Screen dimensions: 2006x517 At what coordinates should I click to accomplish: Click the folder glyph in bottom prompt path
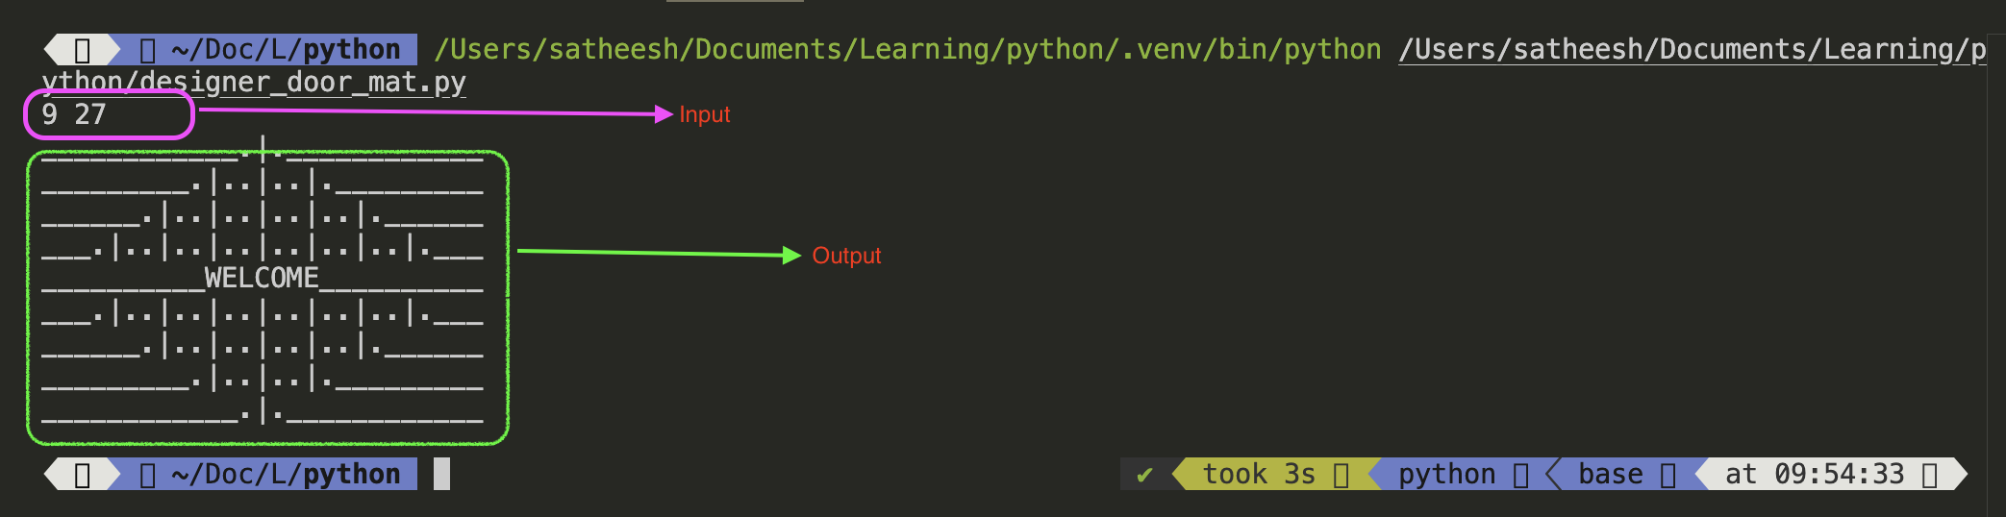point(148,475)
